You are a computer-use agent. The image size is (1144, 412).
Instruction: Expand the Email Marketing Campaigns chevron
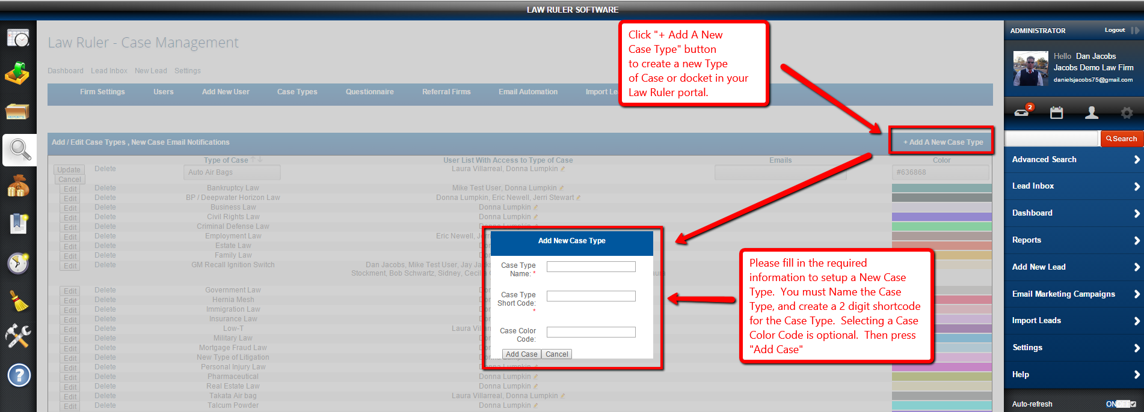1137,294
